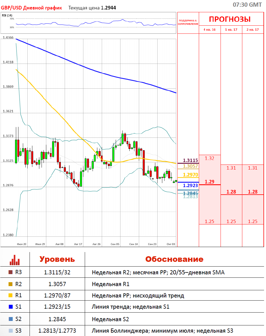Click the bold 1.28 under 1 кв. 17
This screenshot has width=266, height=336.
point(231,192)
